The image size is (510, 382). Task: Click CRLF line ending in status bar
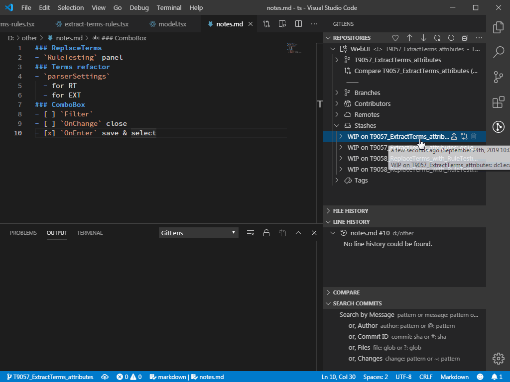[x=426, y=377]
